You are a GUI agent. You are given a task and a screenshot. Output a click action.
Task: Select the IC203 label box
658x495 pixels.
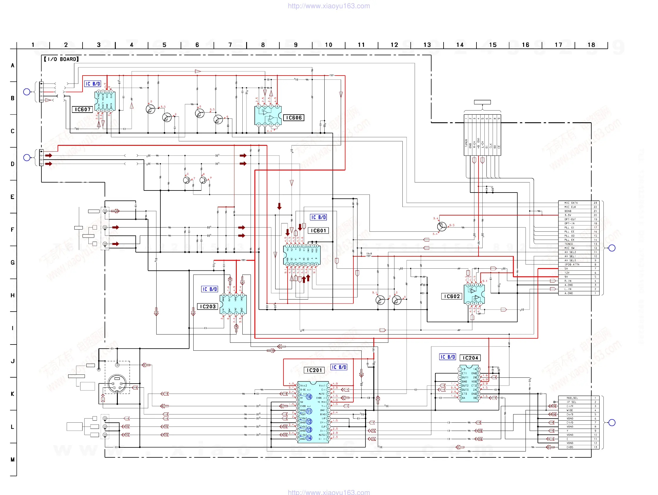[208, 307]
